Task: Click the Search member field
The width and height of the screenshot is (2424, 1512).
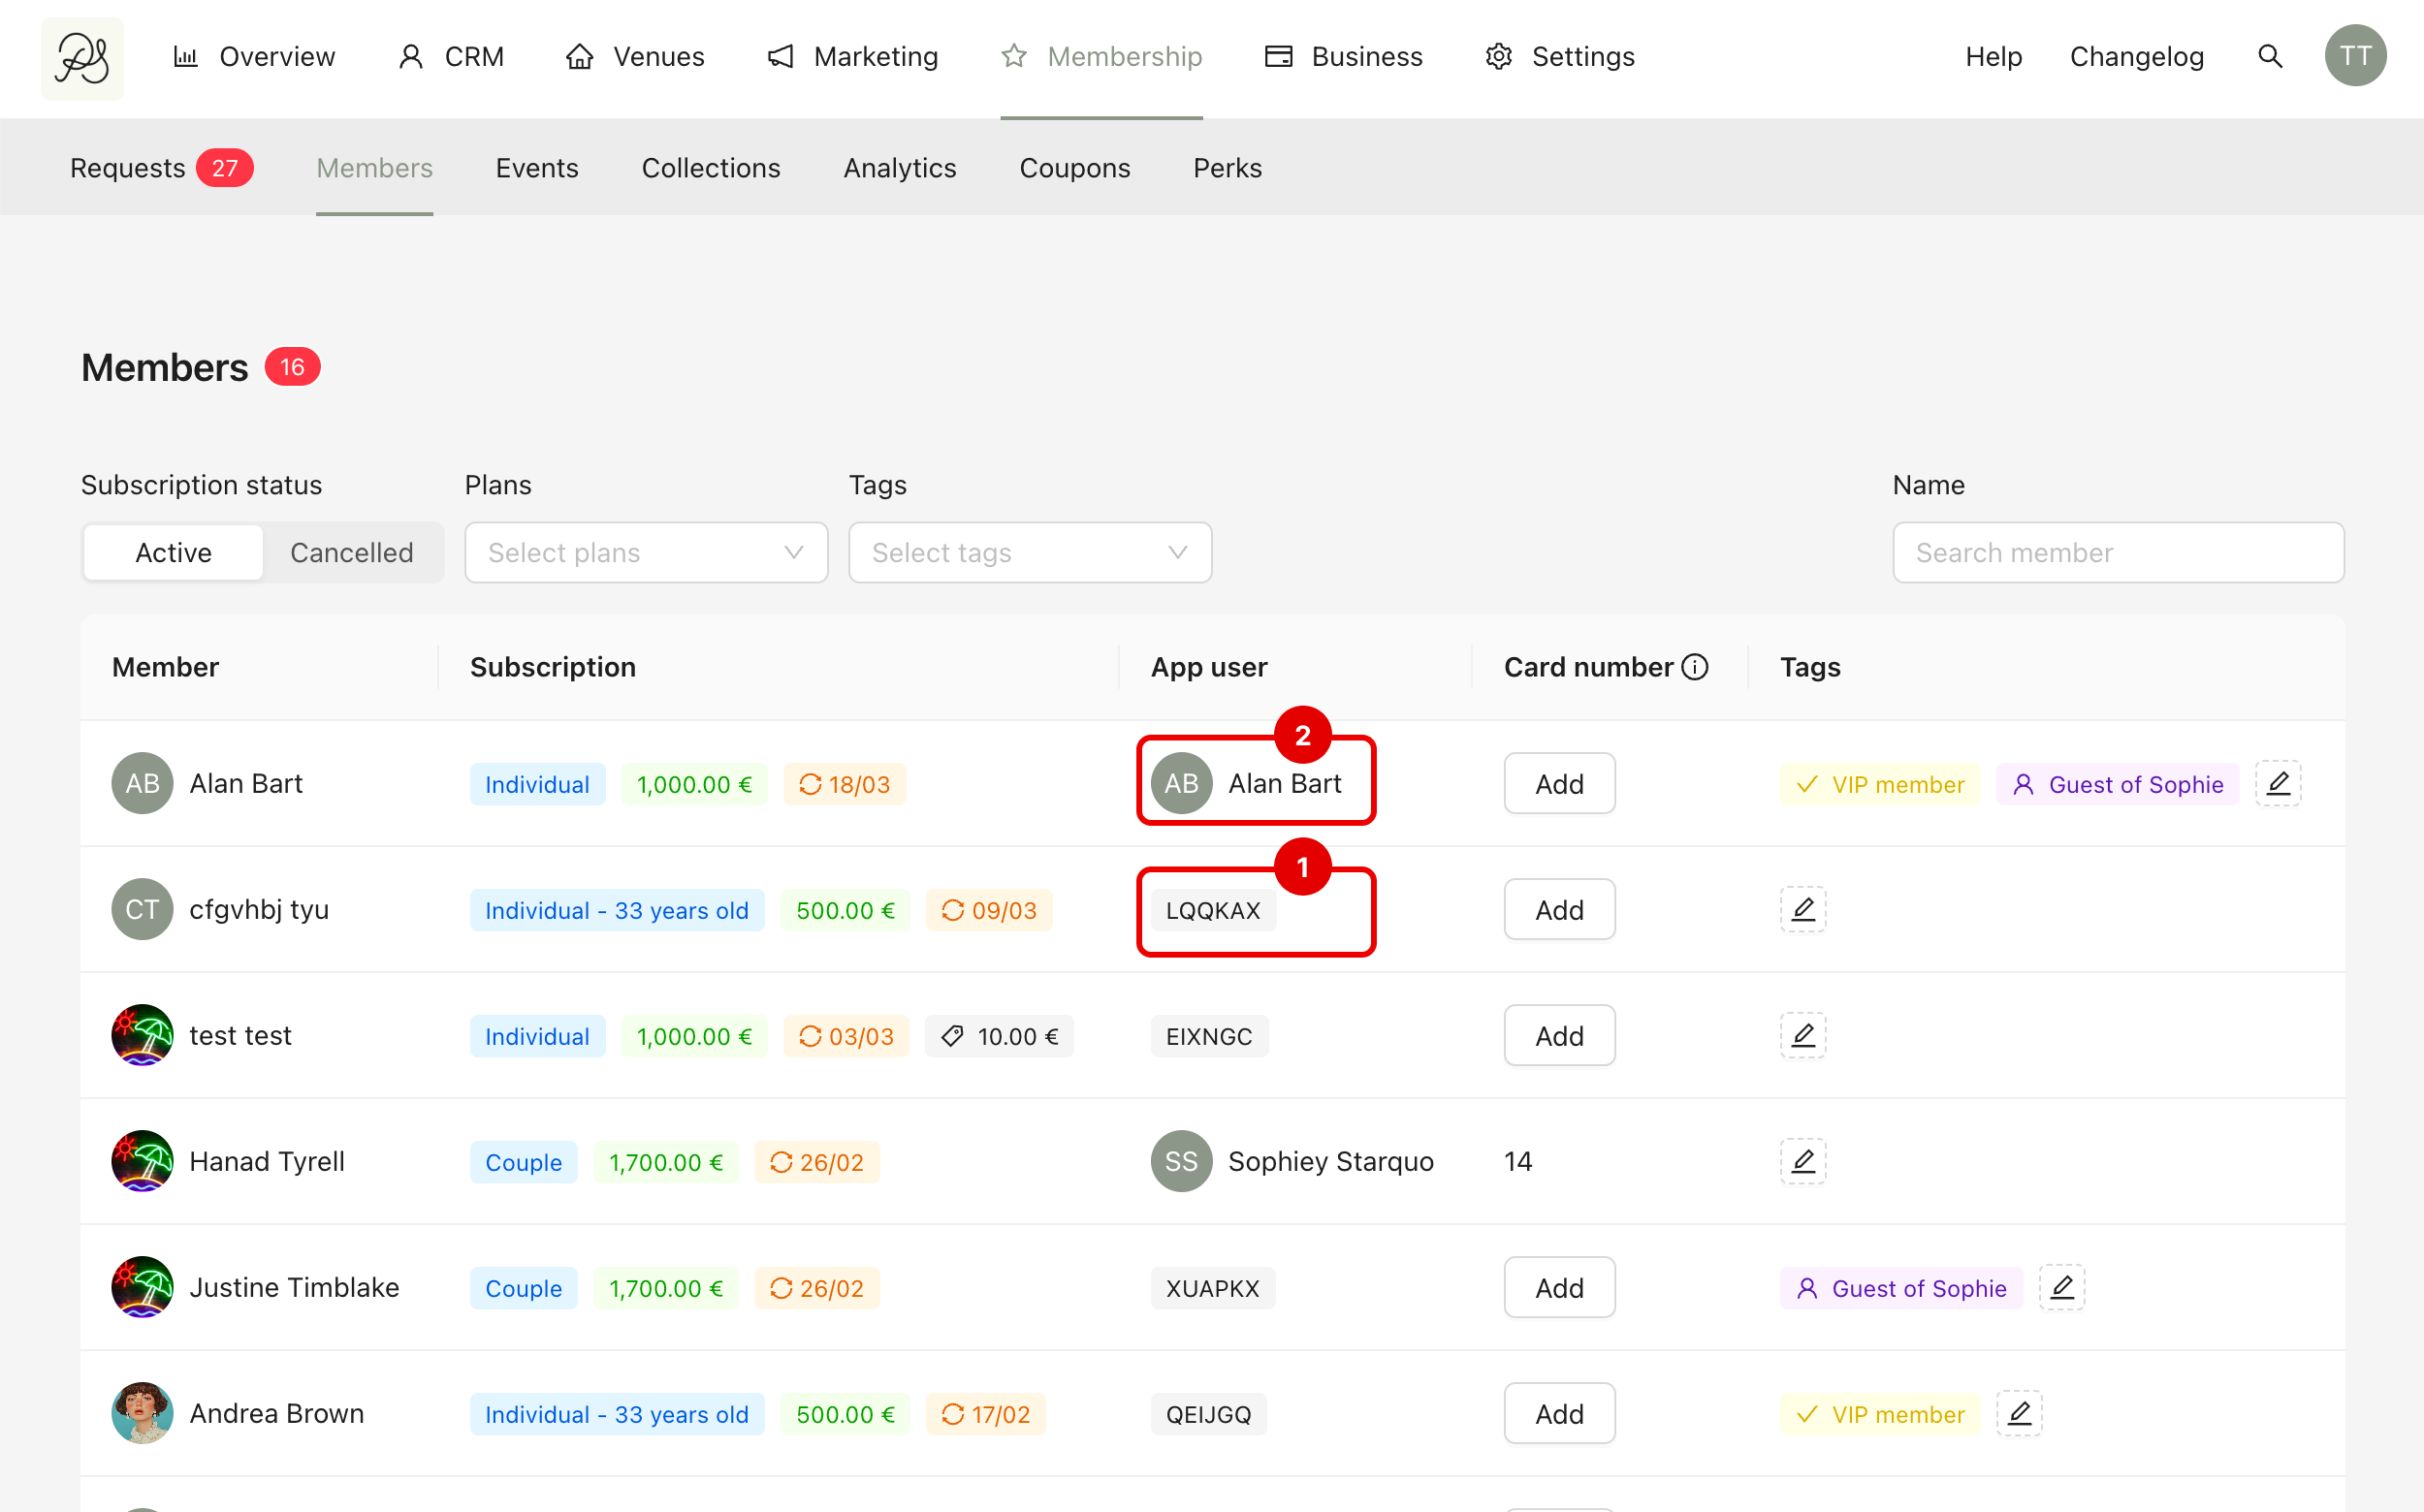Action: click(x=2117, y=553)
